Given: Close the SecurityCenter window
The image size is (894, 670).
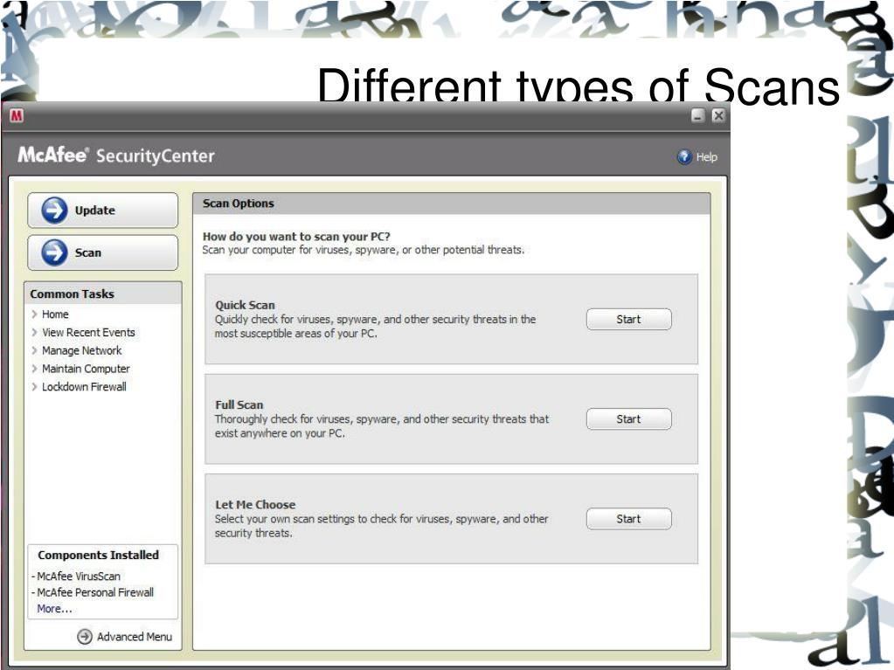Looking at the screenshot, I should tap(718, 115).
